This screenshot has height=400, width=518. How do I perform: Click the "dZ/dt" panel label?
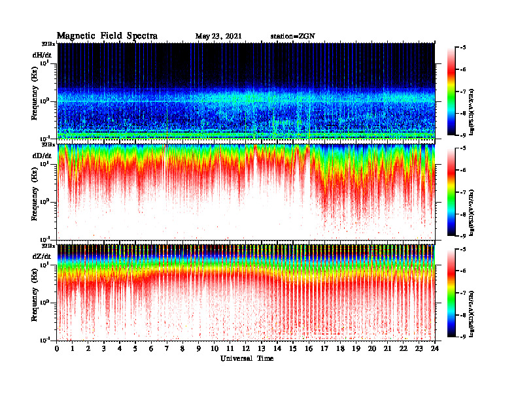pos(42,256)
